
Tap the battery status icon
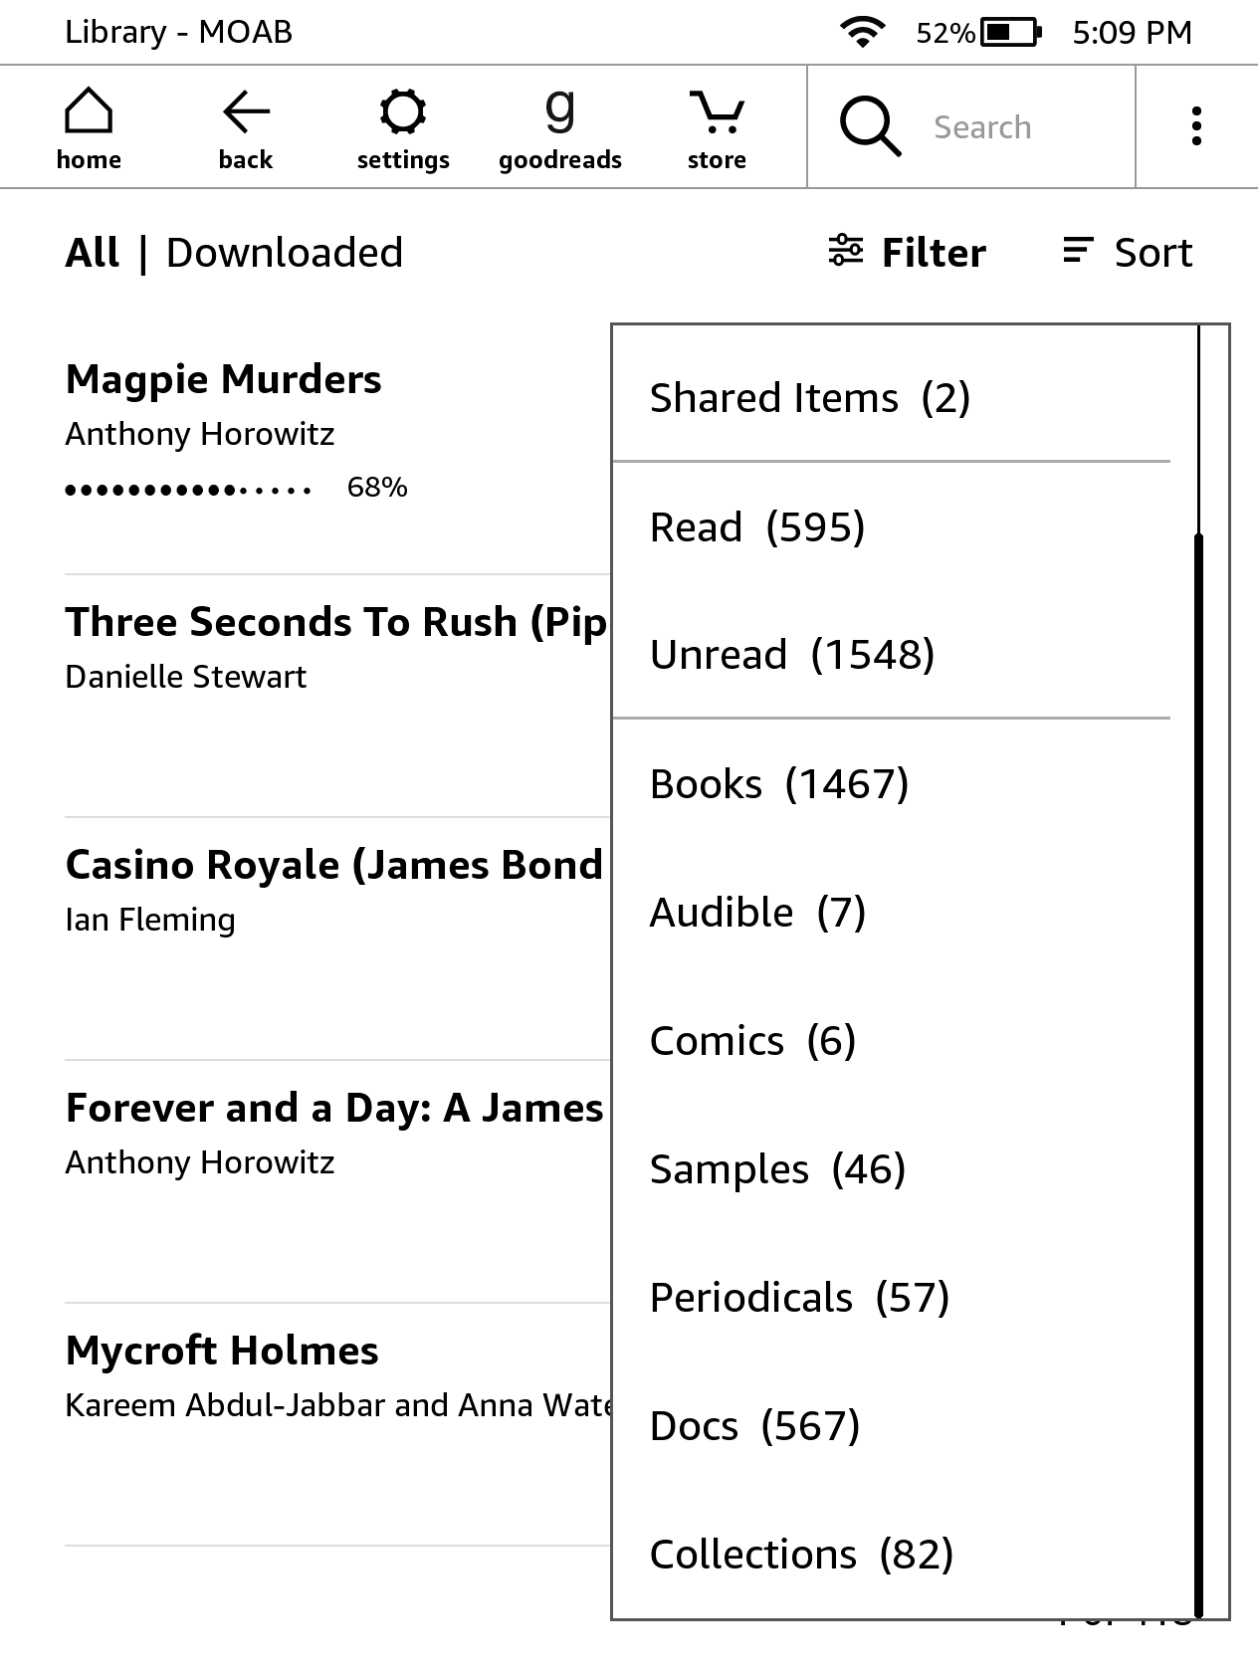point(1010,33)
